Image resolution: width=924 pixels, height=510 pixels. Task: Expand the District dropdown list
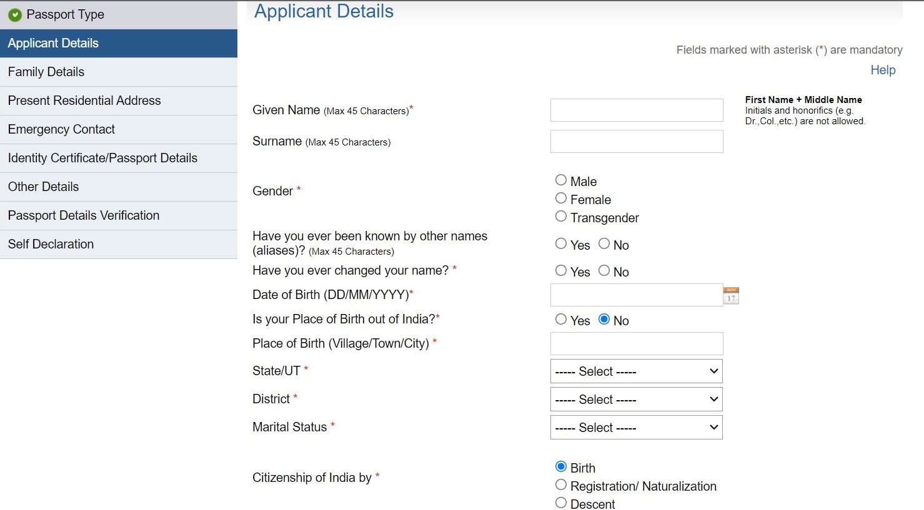point(636,400)
